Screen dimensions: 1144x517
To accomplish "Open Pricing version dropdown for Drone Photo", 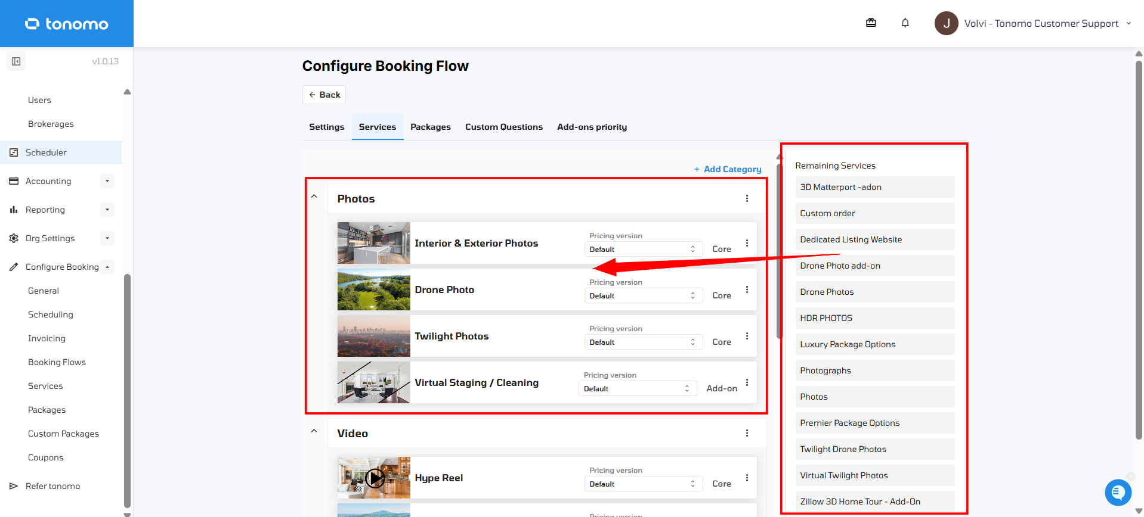I will pyautogui.click(x=643, y=295).
